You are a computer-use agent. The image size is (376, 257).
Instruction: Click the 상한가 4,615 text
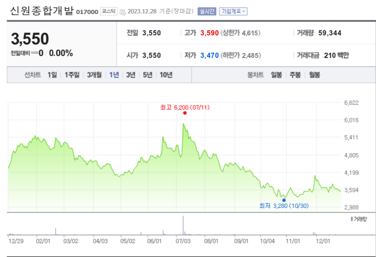pyautogui.click(x=240, y=33)
